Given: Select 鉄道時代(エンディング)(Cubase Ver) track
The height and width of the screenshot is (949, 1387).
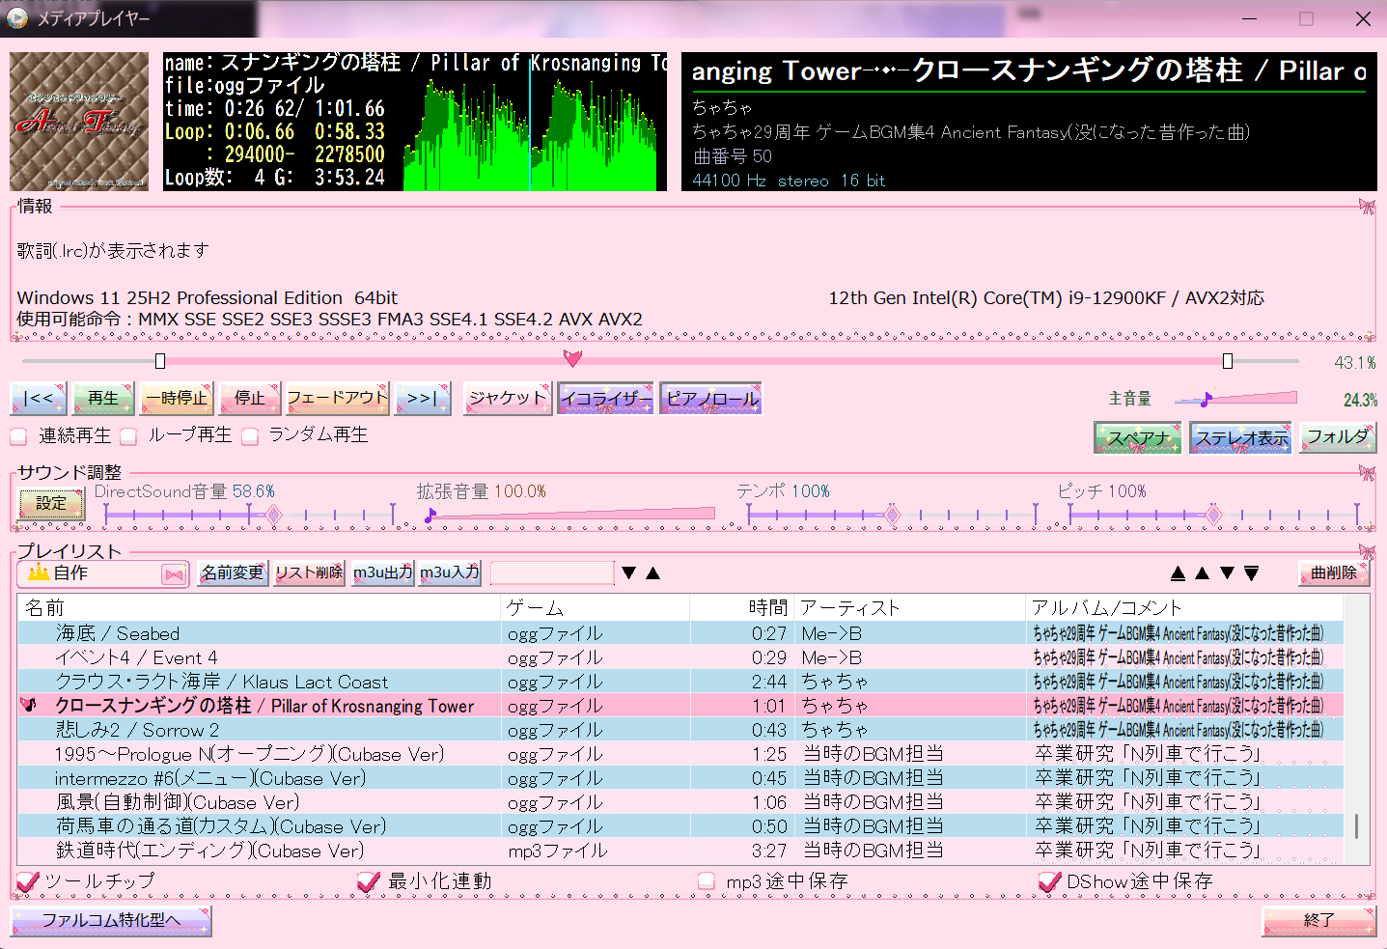Looking at the screenshot, I should pos(680,851).
